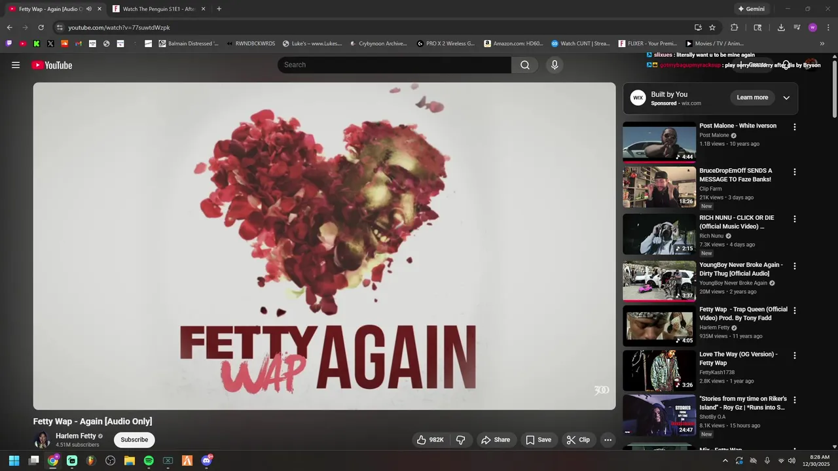This screenshot has width=838, height=471.
Task: Open the X (Twitter) bookmark icon
Action: (x=50, y=44)
